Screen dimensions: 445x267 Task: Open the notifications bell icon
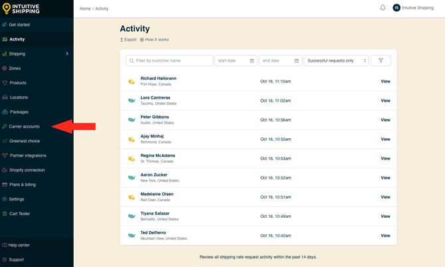pos(383,8)
